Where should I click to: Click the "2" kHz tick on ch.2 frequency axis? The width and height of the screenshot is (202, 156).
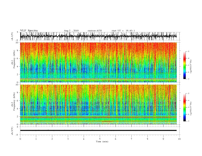click(18, 116)
